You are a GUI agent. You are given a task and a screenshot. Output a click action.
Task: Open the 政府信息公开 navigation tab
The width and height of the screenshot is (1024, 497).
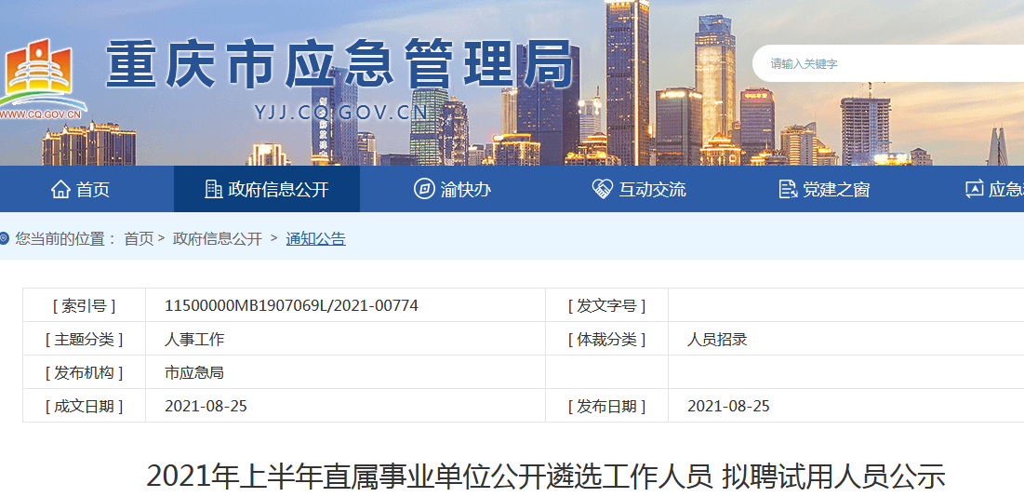point(266,189)
